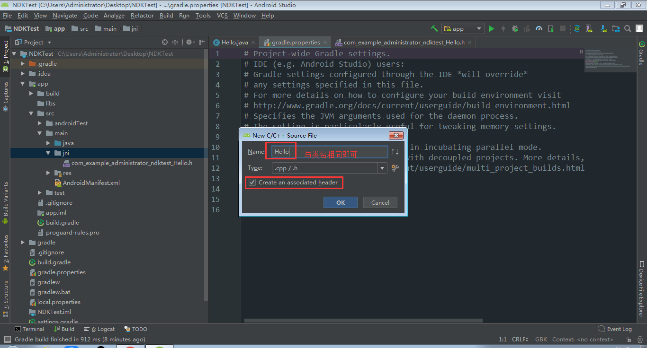This screenshot has height=348, width=647.
Task: Click the Project panel vertical scrollbar
Action: click(206, 175)
